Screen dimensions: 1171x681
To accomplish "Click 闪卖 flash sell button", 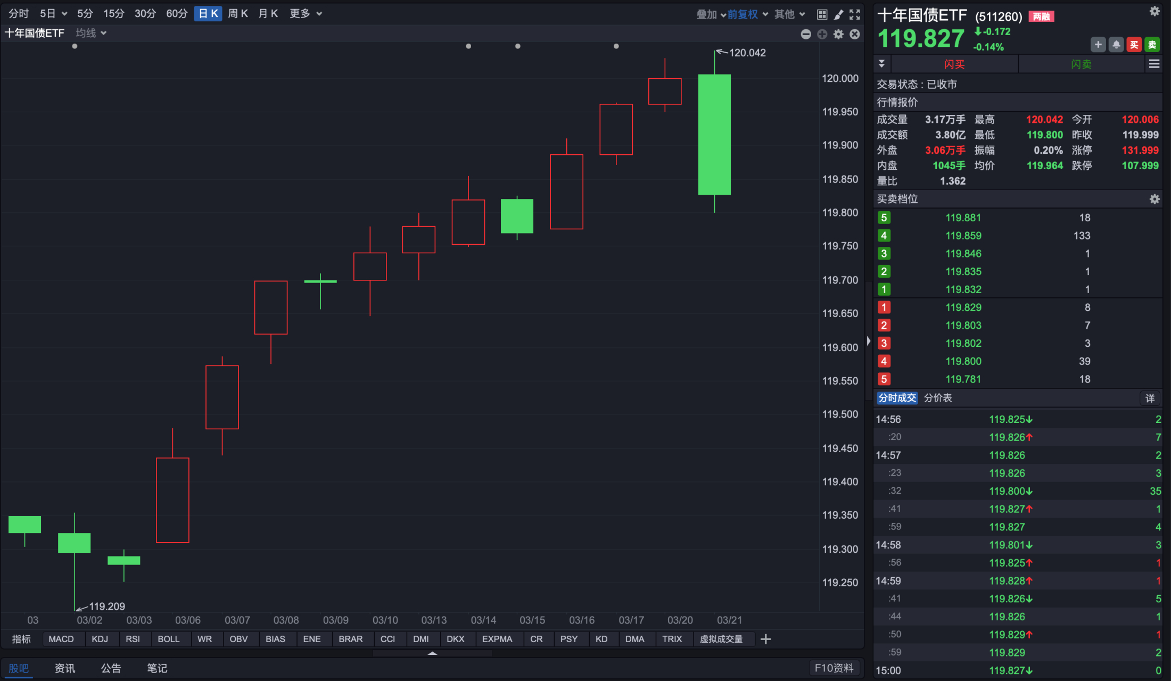I will pyautogui.click(x=1081, y=64).
